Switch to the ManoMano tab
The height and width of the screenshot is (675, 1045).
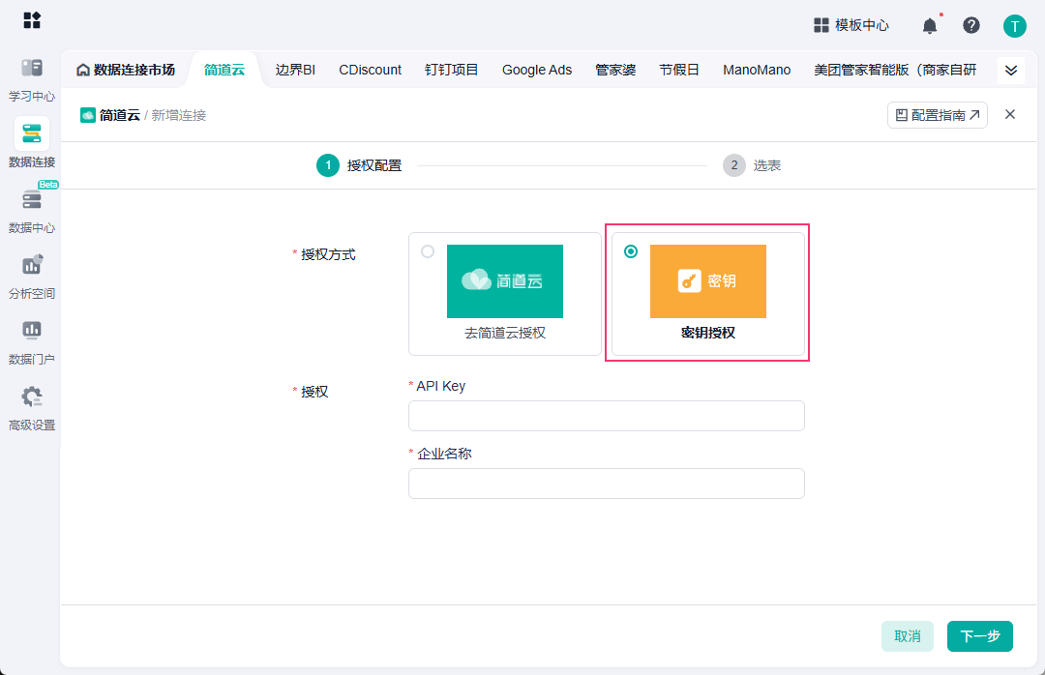(x=757, y=70)
